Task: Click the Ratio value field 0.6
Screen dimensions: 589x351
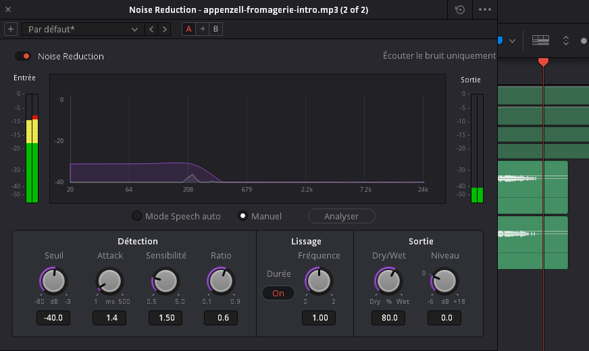Action: [221, 318]
